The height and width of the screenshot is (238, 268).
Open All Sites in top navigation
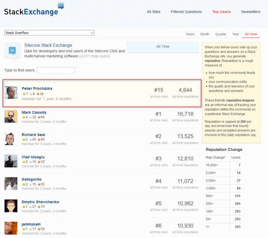click(x=154, y=12)
